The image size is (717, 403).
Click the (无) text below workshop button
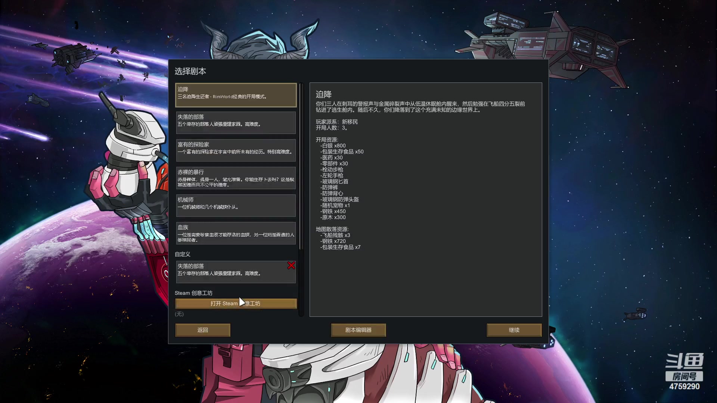179,314
